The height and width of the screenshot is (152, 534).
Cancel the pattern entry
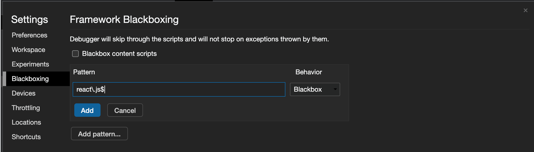coord(125,110)
